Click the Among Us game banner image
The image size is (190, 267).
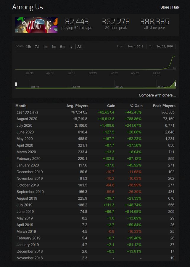pyautogui.click(x=36, y=25)
